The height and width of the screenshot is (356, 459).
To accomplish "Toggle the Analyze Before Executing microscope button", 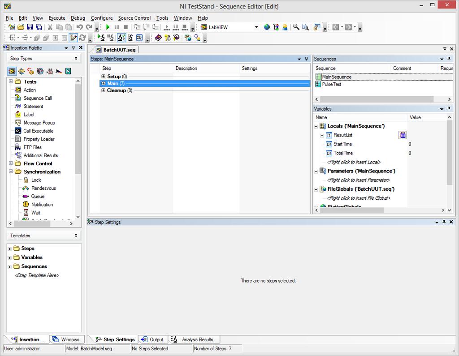I will click(x=121, y=38).
